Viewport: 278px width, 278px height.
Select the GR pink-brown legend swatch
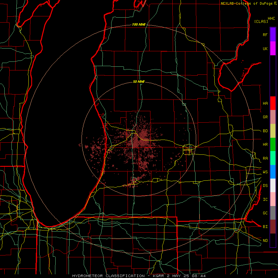point(273,117)
